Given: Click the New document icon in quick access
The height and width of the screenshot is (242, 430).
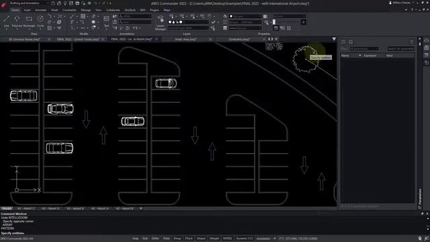Looking at the screenshot, I should pyautogui.click(x=53, y=3).
